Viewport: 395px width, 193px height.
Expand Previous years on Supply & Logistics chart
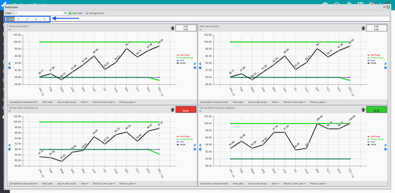click(x=318, y=183)
